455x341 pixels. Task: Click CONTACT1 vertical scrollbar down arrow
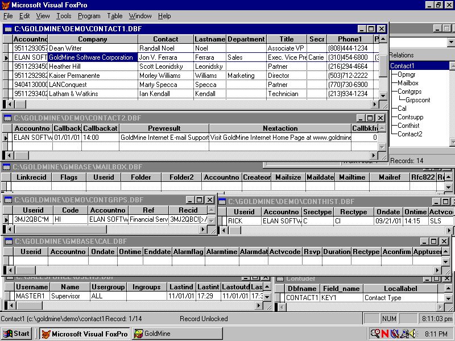pyautogui.click(x=383, y=95)
